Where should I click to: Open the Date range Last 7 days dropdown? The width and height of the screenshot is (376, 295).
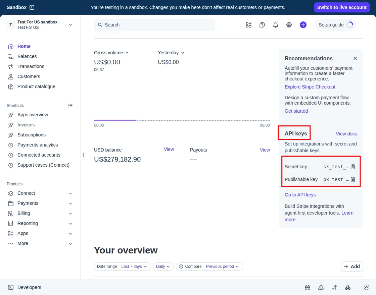122,267
